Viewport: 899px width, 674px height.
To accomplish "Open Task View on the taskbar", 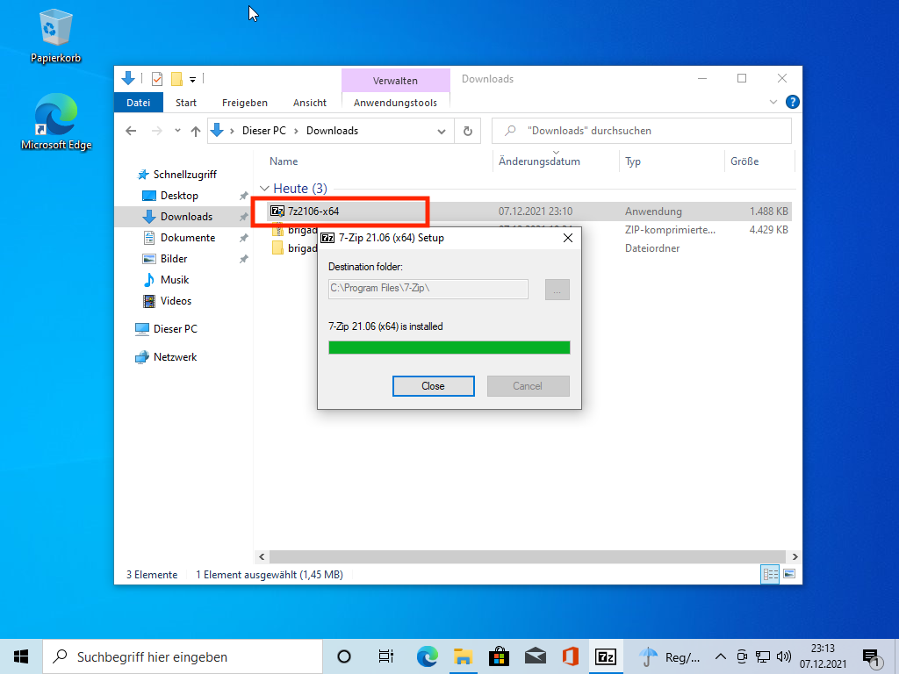I will [x=386, y=656].
